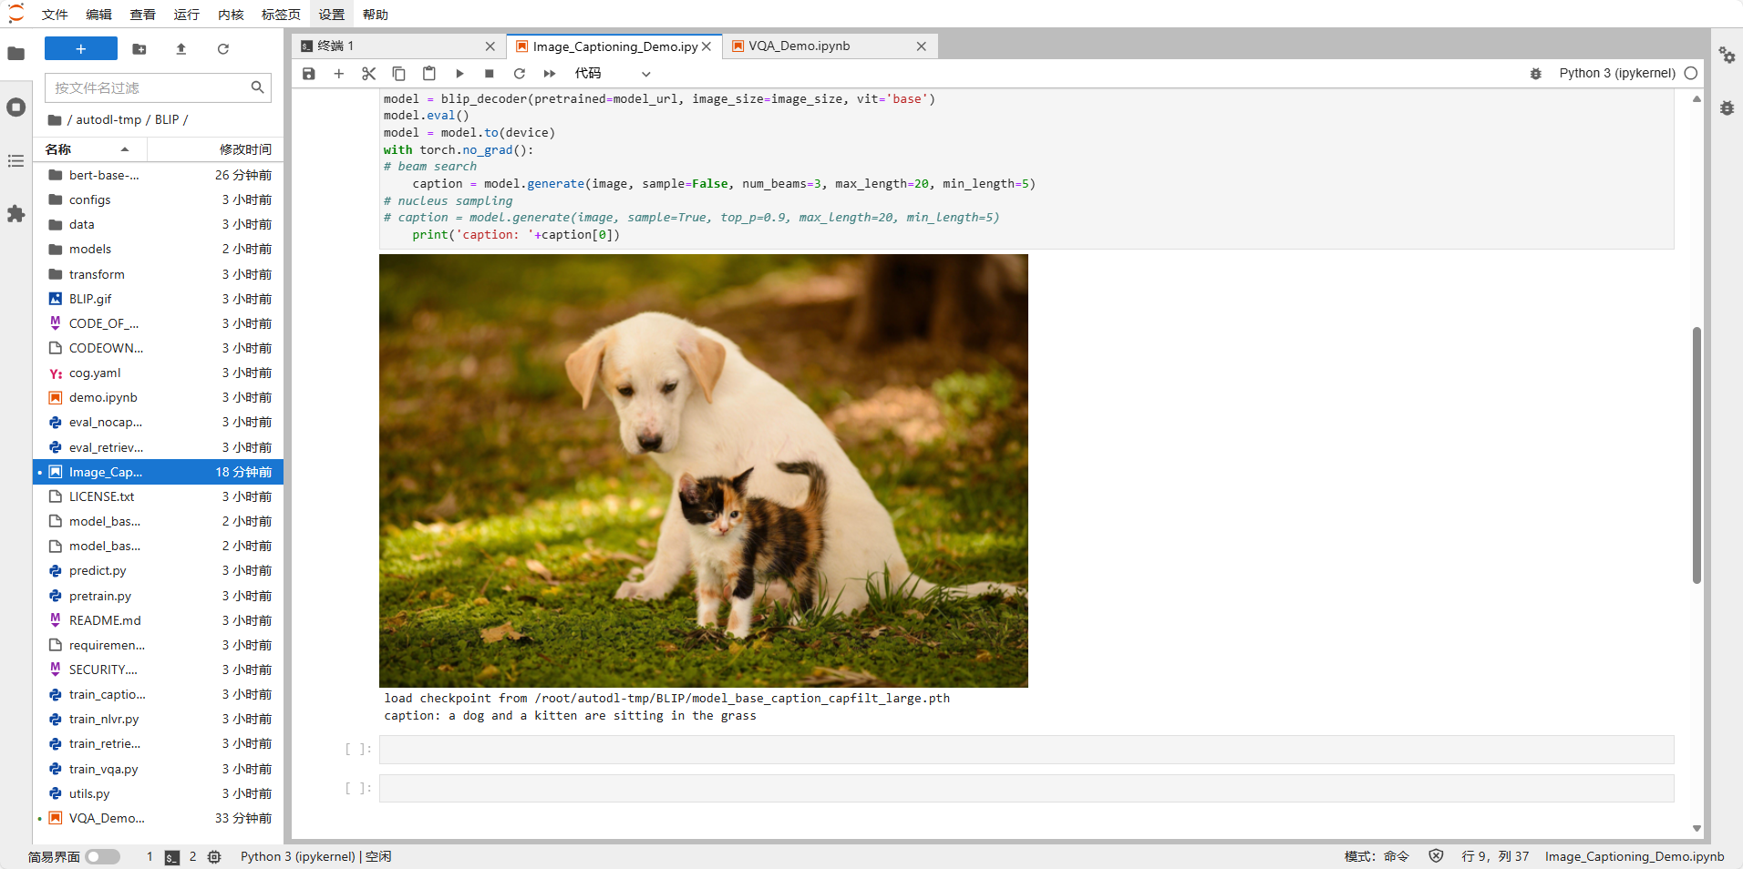This screenshot has width=1743, height=869.
Task: Open the 标签页 menu
Action: click(x=281, y=15)
